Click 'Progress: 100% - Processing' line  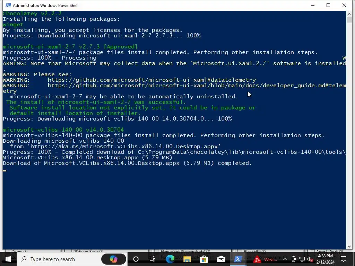point(50,58)
